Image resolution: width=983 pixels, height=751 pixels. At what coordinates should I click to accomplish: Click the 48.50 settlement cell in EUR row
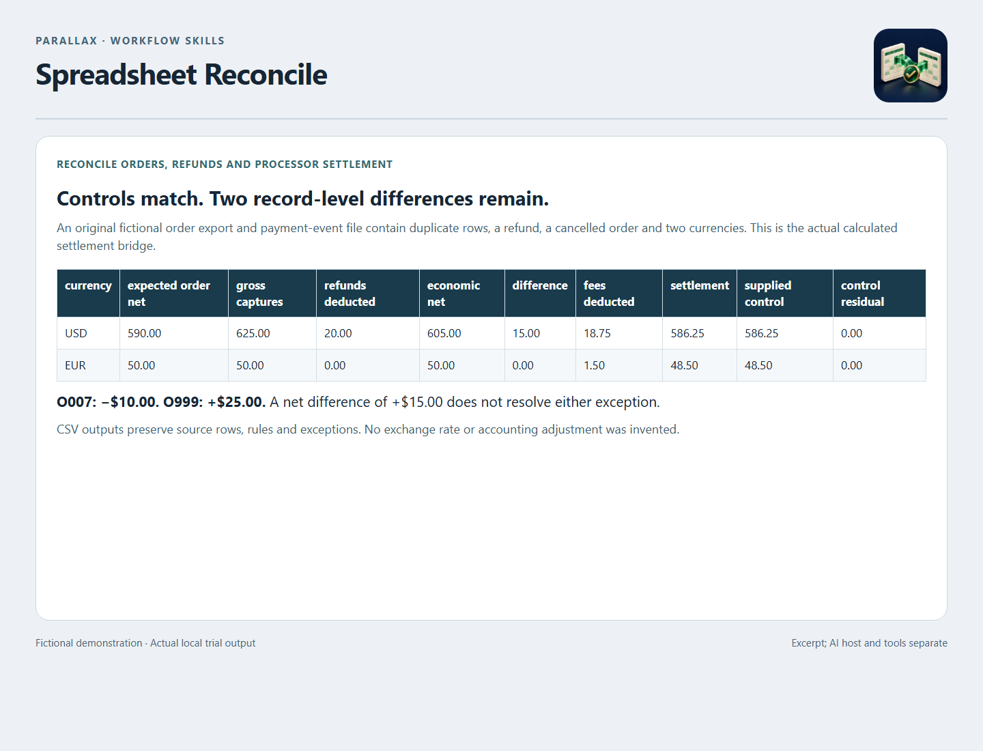[700, 365]
